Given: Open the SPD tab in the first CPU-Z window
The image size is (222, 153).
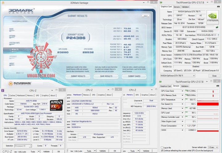Looking at the screenshot, I should [x=37, y=95].
